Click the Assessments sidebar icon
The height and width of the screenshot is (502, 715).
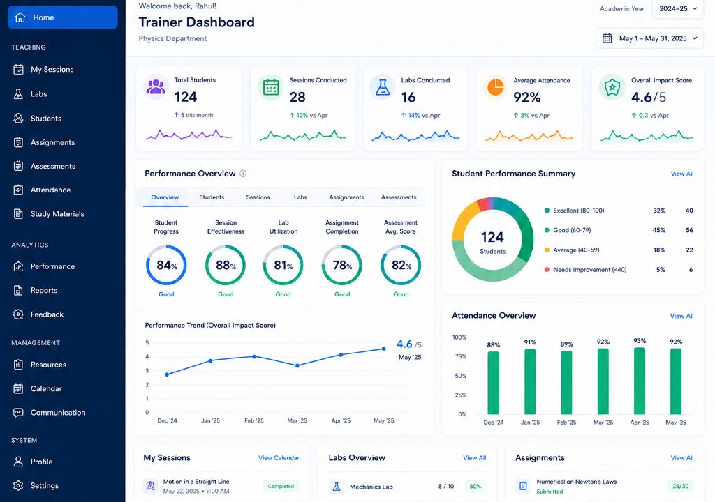18,166
